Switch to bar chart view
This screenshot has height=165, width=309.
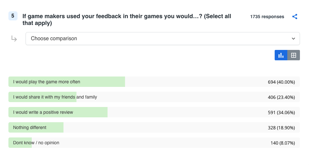point(281,55)
